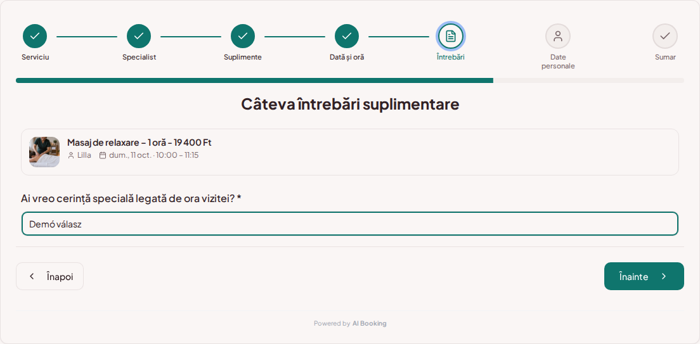
Task: Click the Dată și oră step checkmark
Action: coord(347,36)
